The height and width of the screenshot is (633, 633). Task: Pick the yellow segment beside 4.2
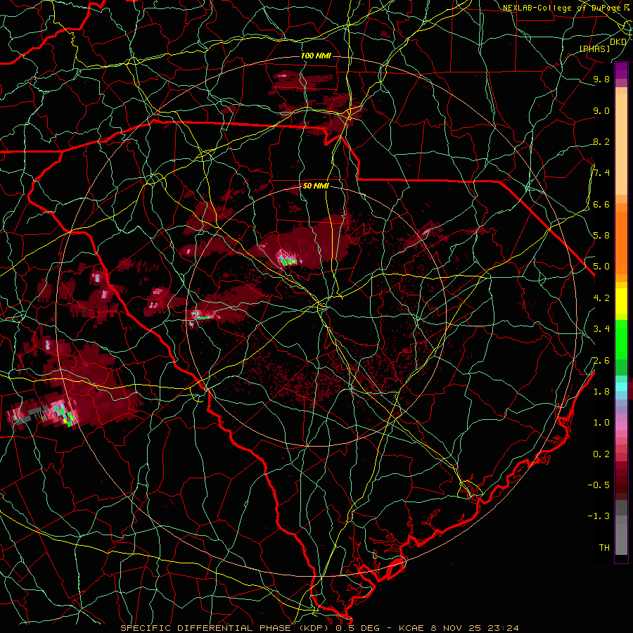pos(621,301)
